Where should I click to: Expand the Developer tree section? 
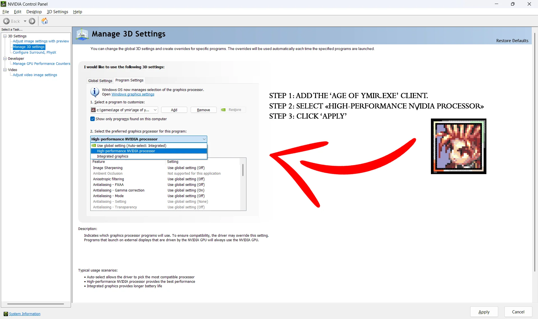pyautogui.click(x=5, y=58)
